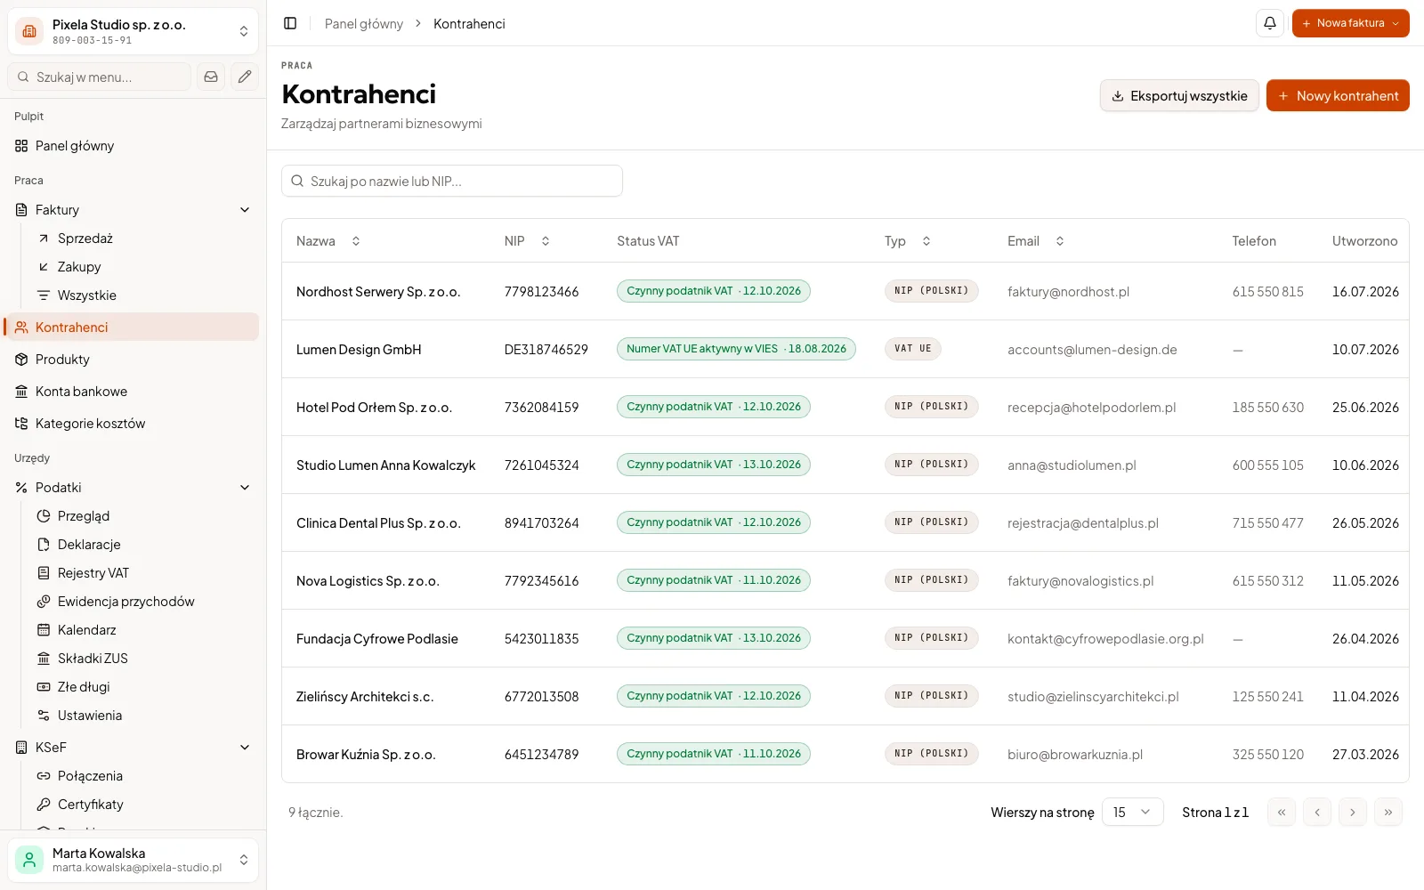Open Certyfikaty under KSeF
The width and height of the screenshot is (1424, 890).
pyautogui.click(x=144, y=805)
